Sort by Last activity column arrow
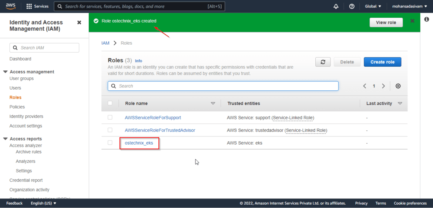Viewport: 433px width, 208px height. [400, 104]
